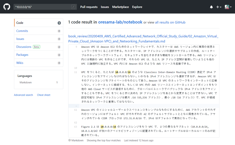The height and width of the screenshot is (145, 235).
Task: Focus the search box containing "10.0.0.0/16"
Action: [x=45, y=7]
